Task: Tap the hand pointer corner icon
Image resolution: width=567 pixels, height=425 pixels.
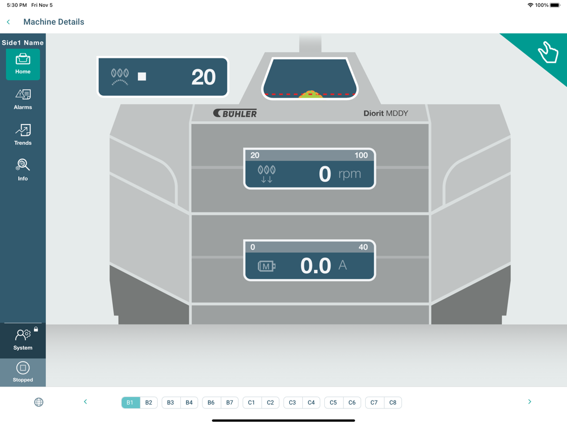Action: [x=548, y=52]
